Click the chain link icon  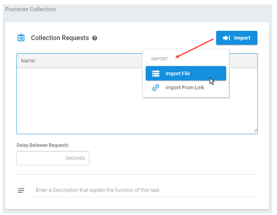156,87
